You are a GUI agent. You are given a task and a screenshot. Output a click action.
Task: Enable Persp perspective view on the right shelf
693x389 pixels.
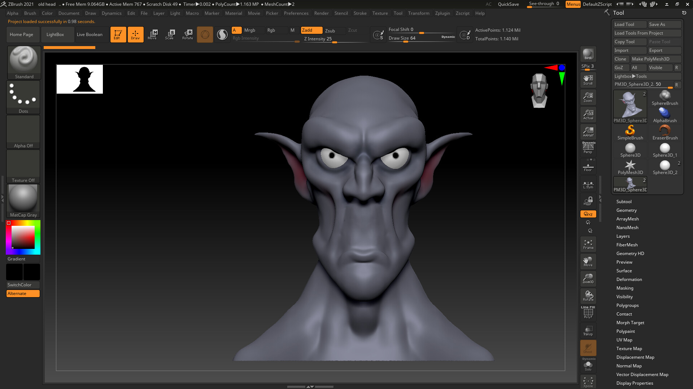click(588, 148)
